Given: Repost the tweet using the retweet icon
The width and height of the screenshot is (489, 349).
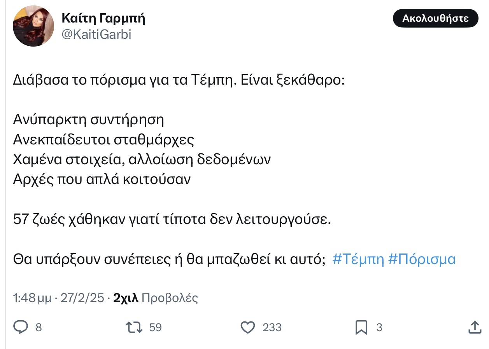Looking at the screenshot, I should [134, 327].
